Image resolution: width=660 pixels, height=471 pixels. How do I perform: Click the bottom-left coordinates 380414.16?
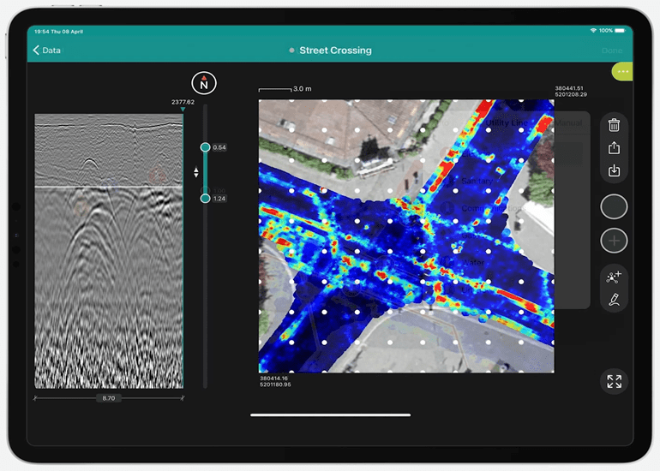(x=273, y=379)
